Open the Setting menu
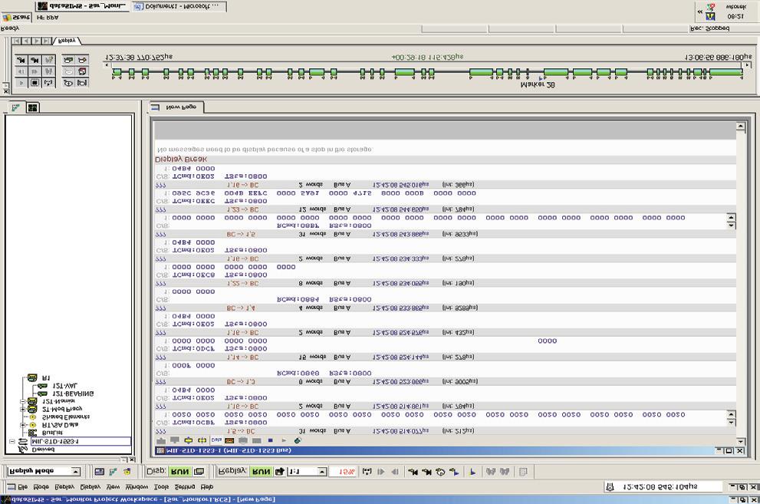 (x=184, y=486)
